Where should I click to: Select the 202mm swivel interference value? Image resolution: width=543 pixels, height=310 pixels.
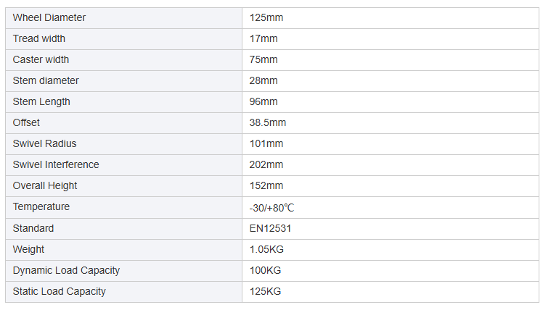[266, 164]
